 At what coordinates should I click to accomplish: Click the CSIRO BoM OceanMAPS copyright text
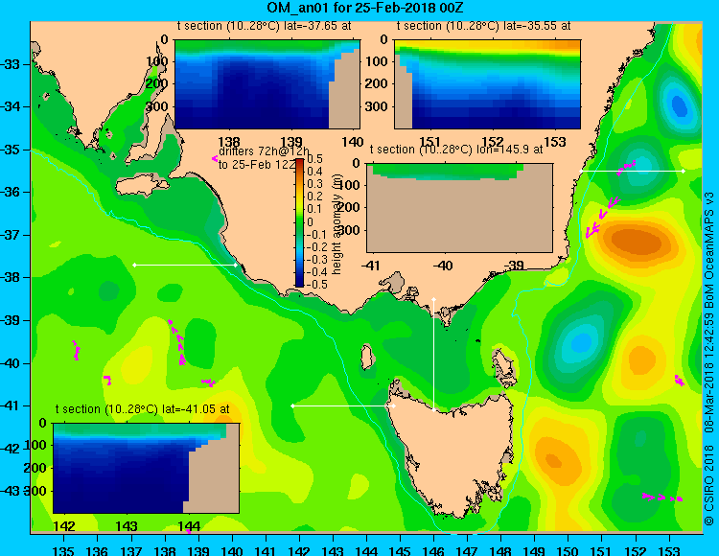[x=708, y=358]
